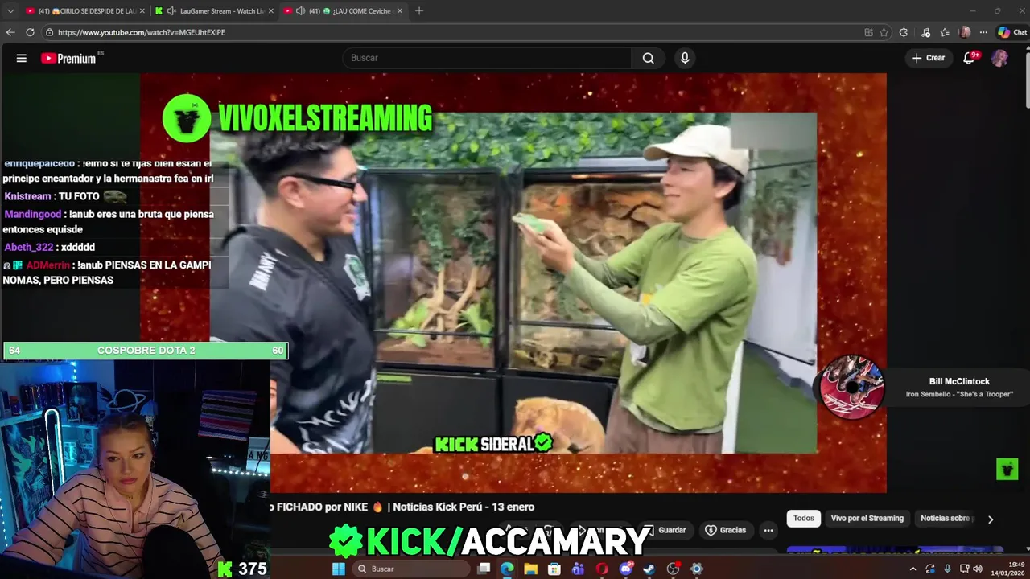The height and width of the screenshot is (579, 1030).
Task: Open the Settings gear on the taskbar
Action: click(697, 569)
